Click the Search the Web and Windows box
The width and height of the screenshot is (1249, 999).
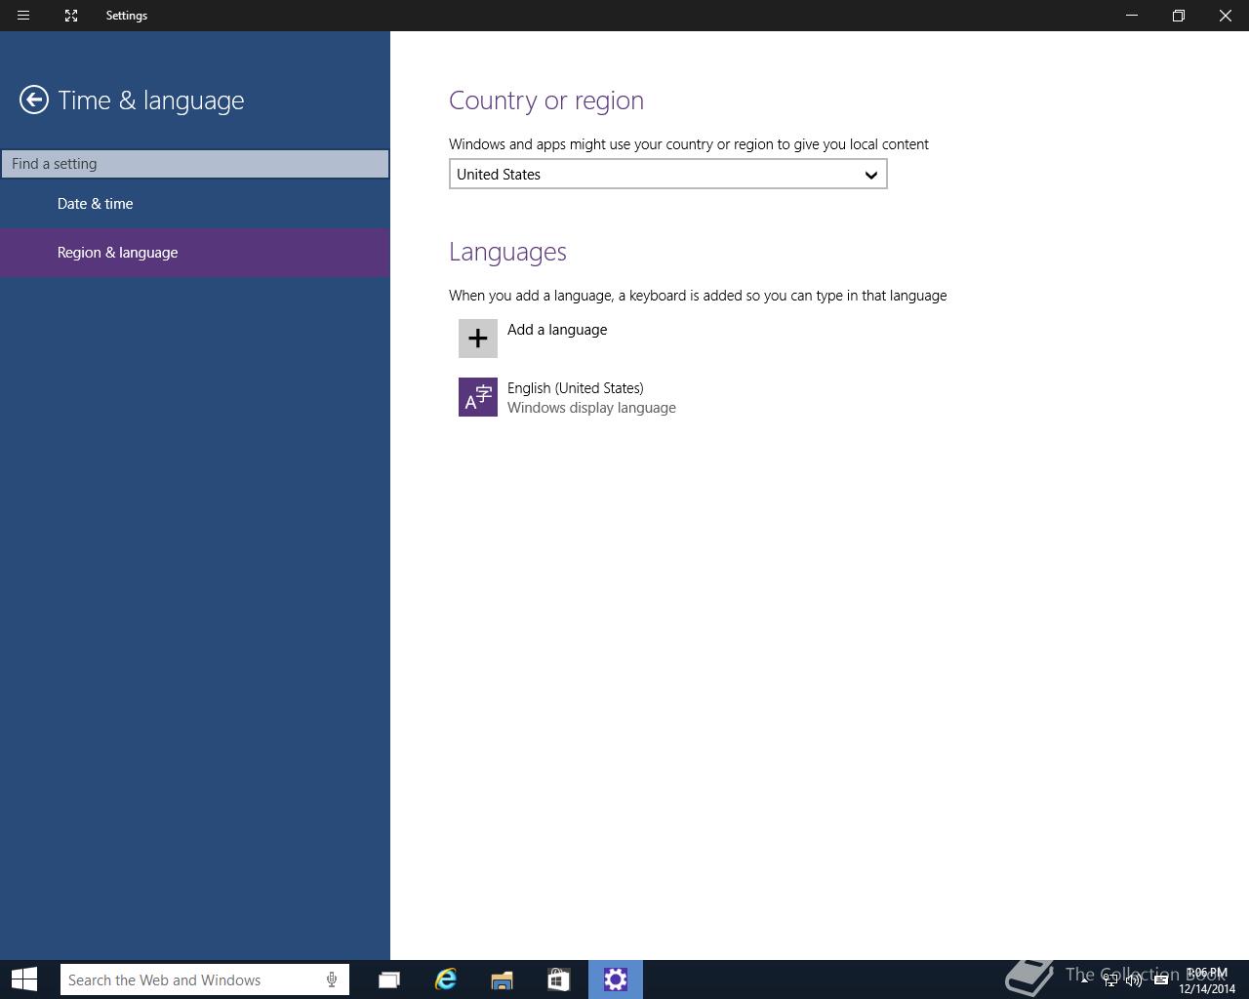205,979
